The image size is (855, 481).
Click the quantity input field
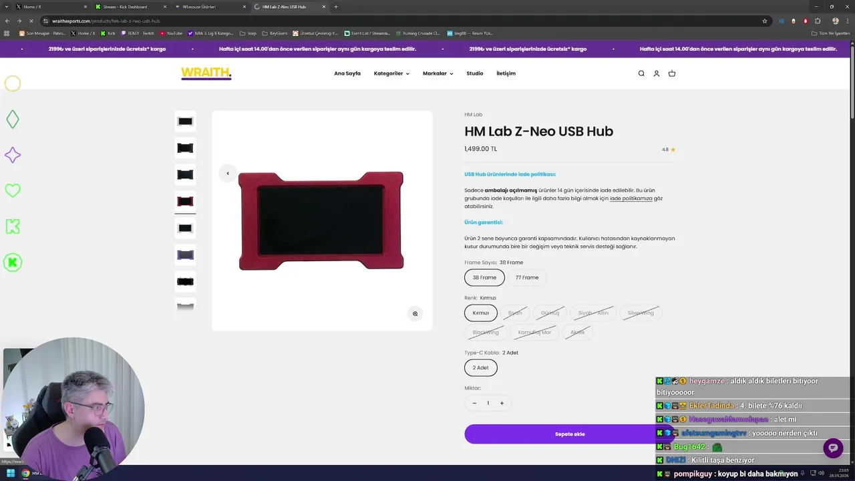click(488, 403)
